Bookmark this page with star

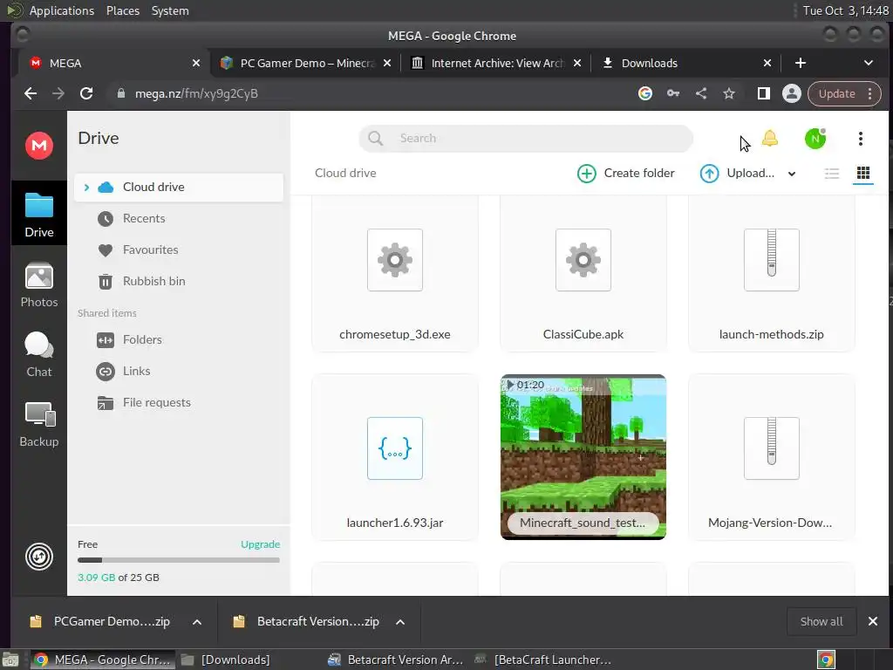pos(729,93)
